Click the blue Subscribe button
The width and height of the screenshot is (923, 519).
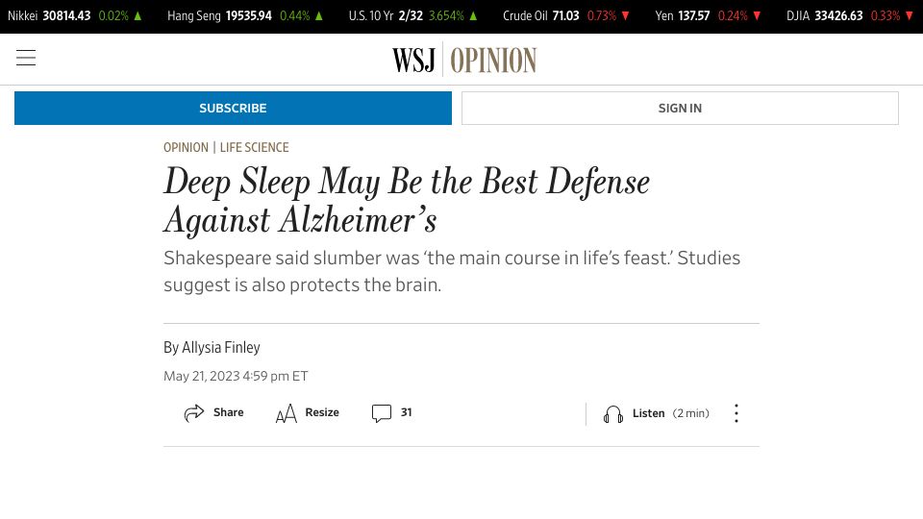[x=233, y=109]
